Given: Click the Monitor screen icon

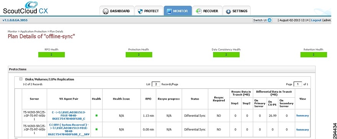Looking at the screenshot, I should 169,11.
